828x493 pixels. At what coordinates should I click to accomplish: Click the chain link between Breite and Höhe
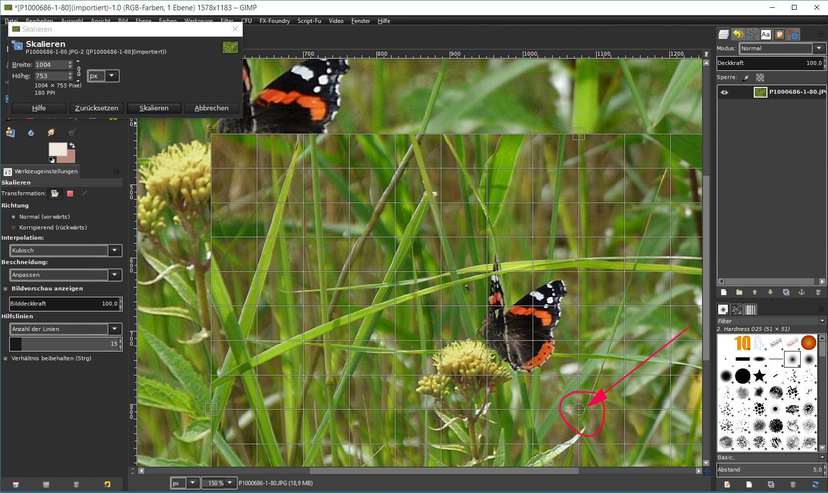pyautogui.click(x=79, y=70)
